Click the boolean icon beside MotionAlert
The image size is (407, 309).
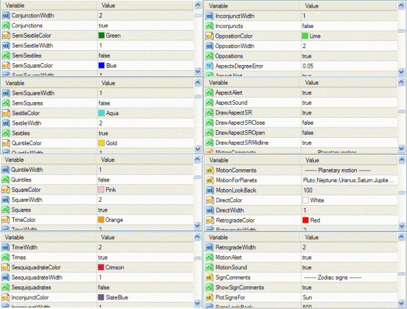[209, 258]
